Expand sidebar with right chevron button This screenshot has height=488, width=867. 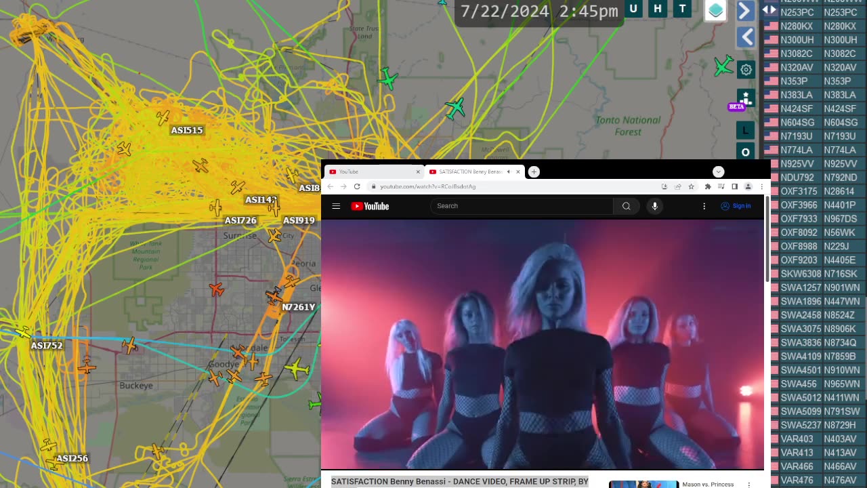pos(744,11)
